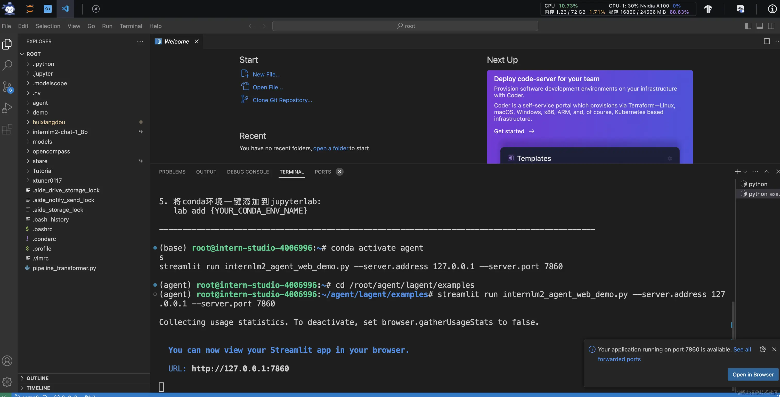Click the monitor image icon in top bar

tap(740, 9)
